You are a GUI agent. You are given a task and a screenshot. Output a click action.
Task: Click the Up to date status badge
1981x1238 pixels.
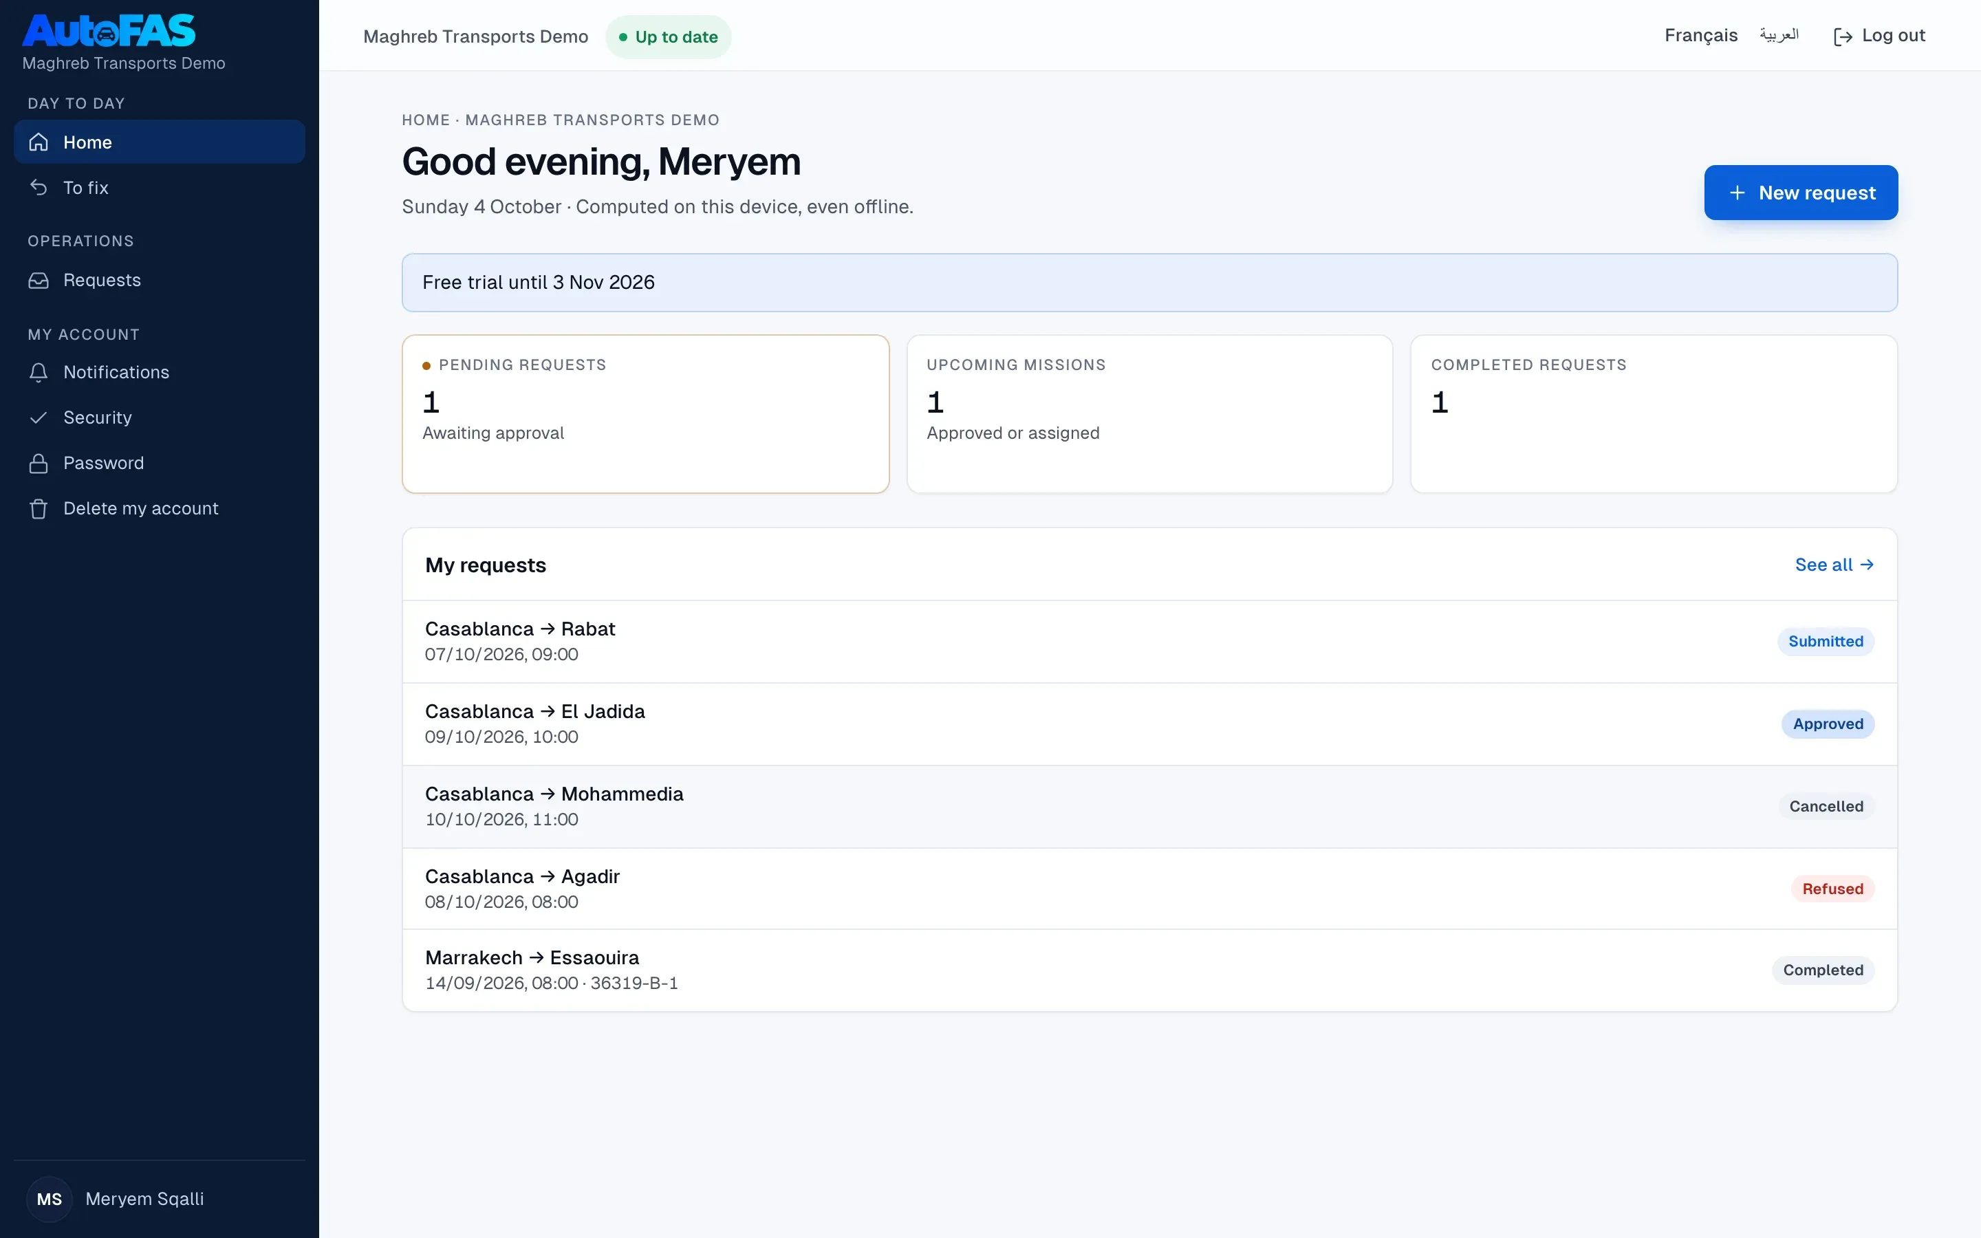click(668, 37)
